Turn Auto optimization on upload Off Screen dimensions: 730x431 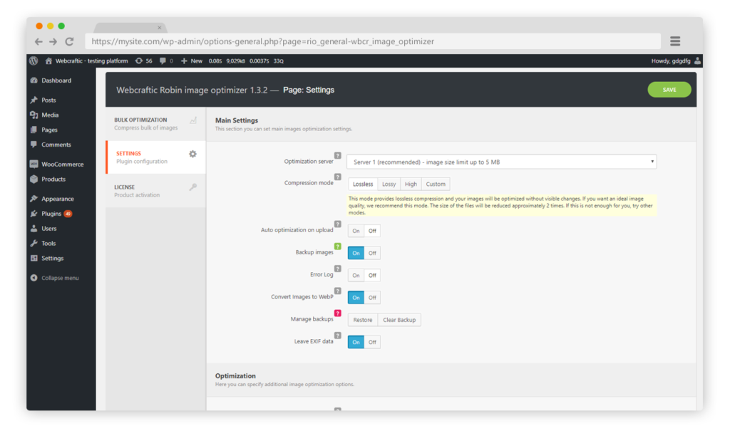pyautogui.click(x=372, y=231)
